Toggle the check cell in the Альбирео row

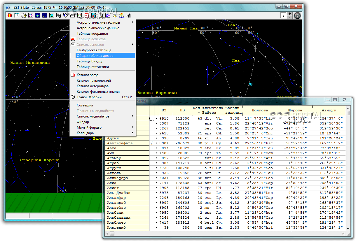pos(151,222)
